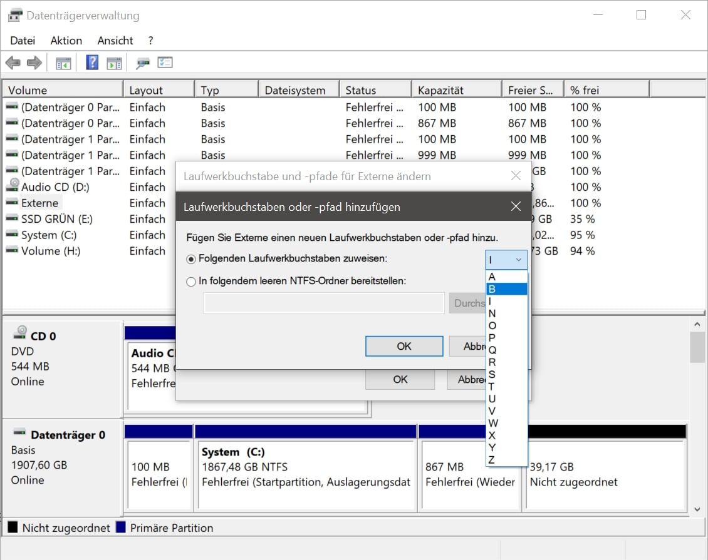The width and height of the screenshot is (708, 560).
Task: Choose drive letter P from list
Action: [x=507, y=338]
